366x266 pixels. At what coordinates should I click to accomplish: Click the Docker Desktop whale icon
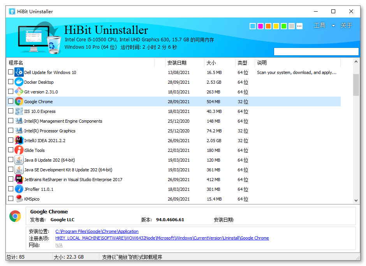click(19, 82)
